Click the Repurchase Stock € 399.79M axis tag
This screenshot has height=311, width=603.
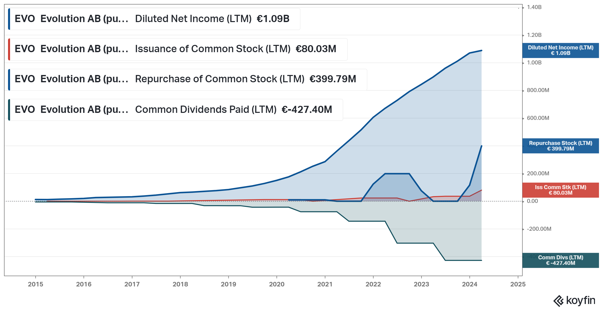(x=561, y=146)
